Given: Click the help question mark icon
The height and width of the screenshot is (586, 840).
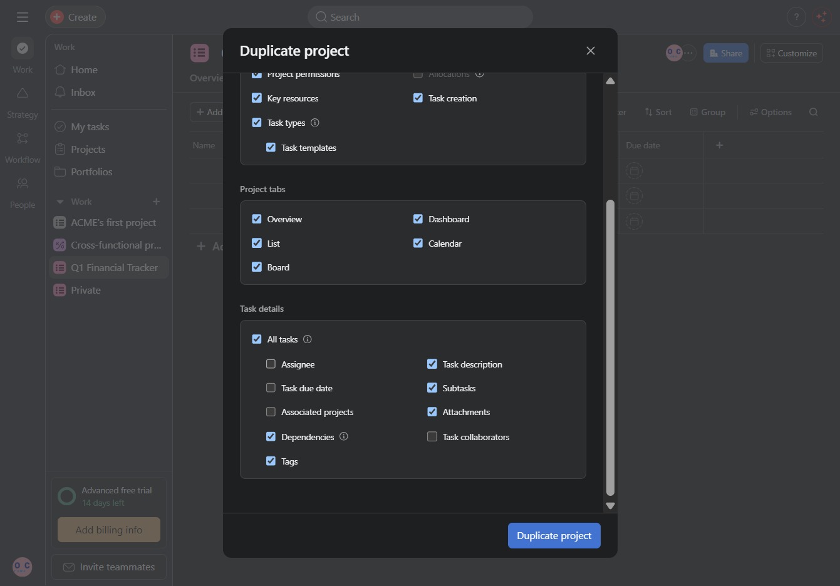Looking at the screenshot, I should 796,17.
